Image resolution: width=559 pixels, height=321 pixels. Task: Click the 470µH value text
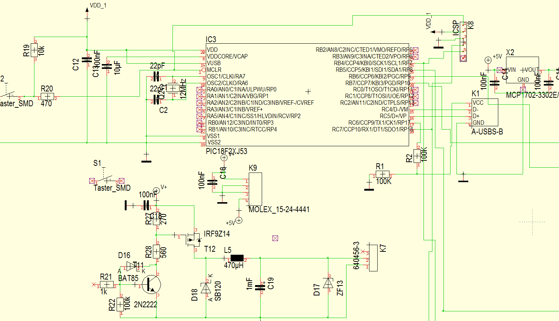pos(234,265)
